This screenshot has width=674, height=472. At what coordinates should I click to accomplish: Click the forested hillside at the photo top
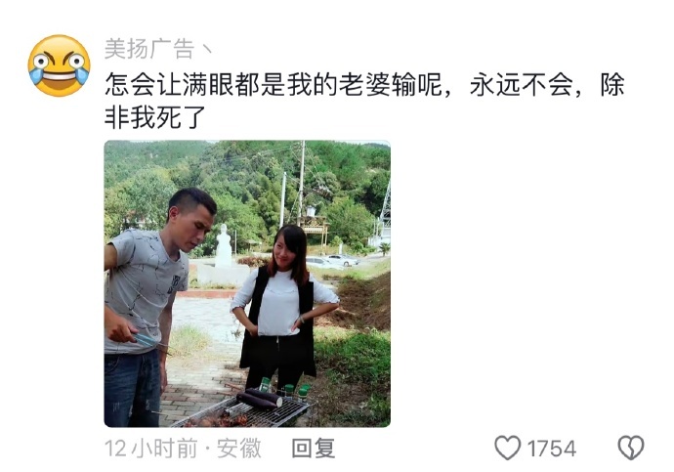[x=247, y=181]
